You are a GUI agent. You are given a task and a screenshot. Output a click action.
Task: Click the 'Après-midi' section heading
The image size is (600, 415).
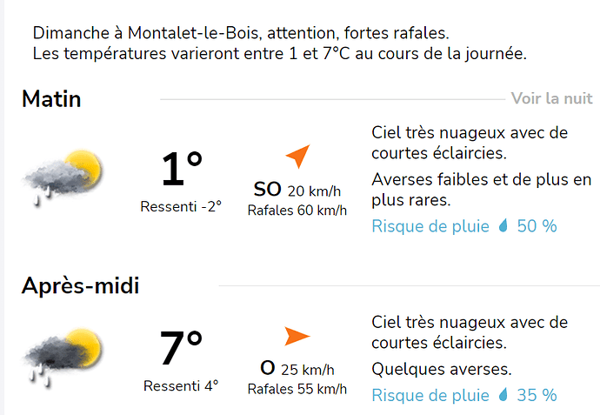tap(80, 285)
